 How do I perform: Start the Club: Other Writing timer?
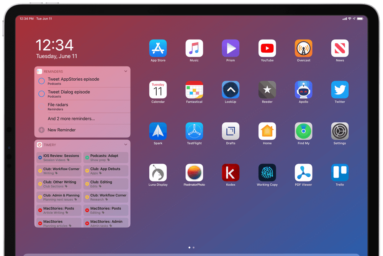tap(59, 184)
